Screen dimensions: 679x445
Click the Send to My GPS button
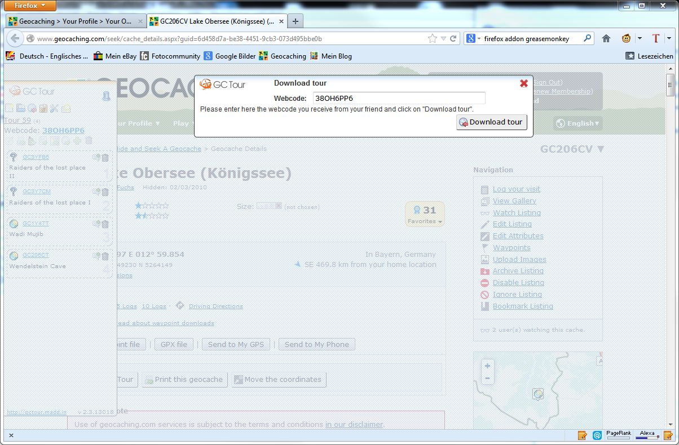click(236, 345)
